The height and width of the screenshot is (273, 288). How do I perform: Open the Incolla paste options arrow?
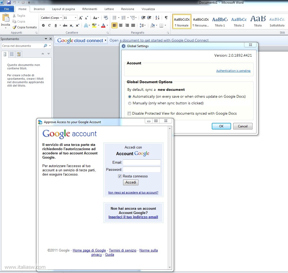[6, 28]
